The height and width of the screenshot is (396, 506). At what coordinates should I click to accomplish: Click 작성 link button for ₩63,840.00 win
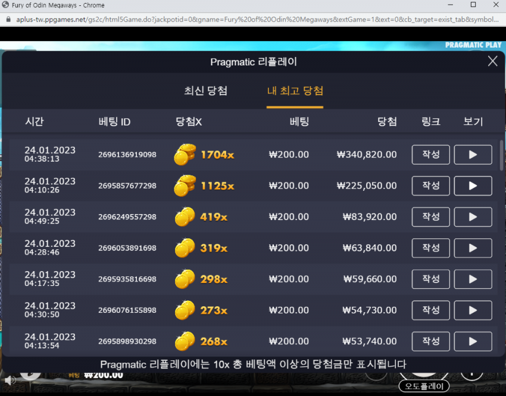430,248
